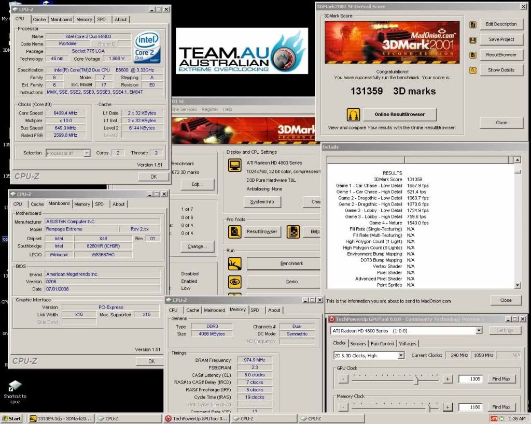Screen dimensions: 531x424
Task: Open the Windows Start menu
Action: point(12,419)
